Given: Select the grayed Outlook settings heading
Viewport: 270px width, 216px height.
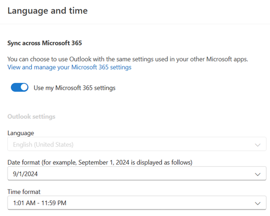Looking at the screenshot, I should [31, 117].
